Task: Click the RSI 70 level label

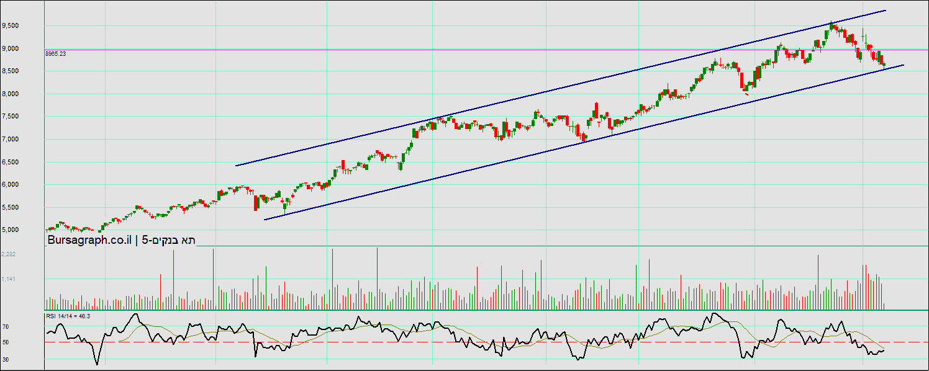Action: 5,326
